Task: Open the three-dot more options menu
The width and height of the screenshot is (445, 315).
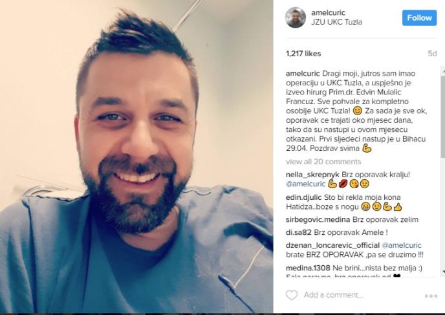Action: (431, 296)
